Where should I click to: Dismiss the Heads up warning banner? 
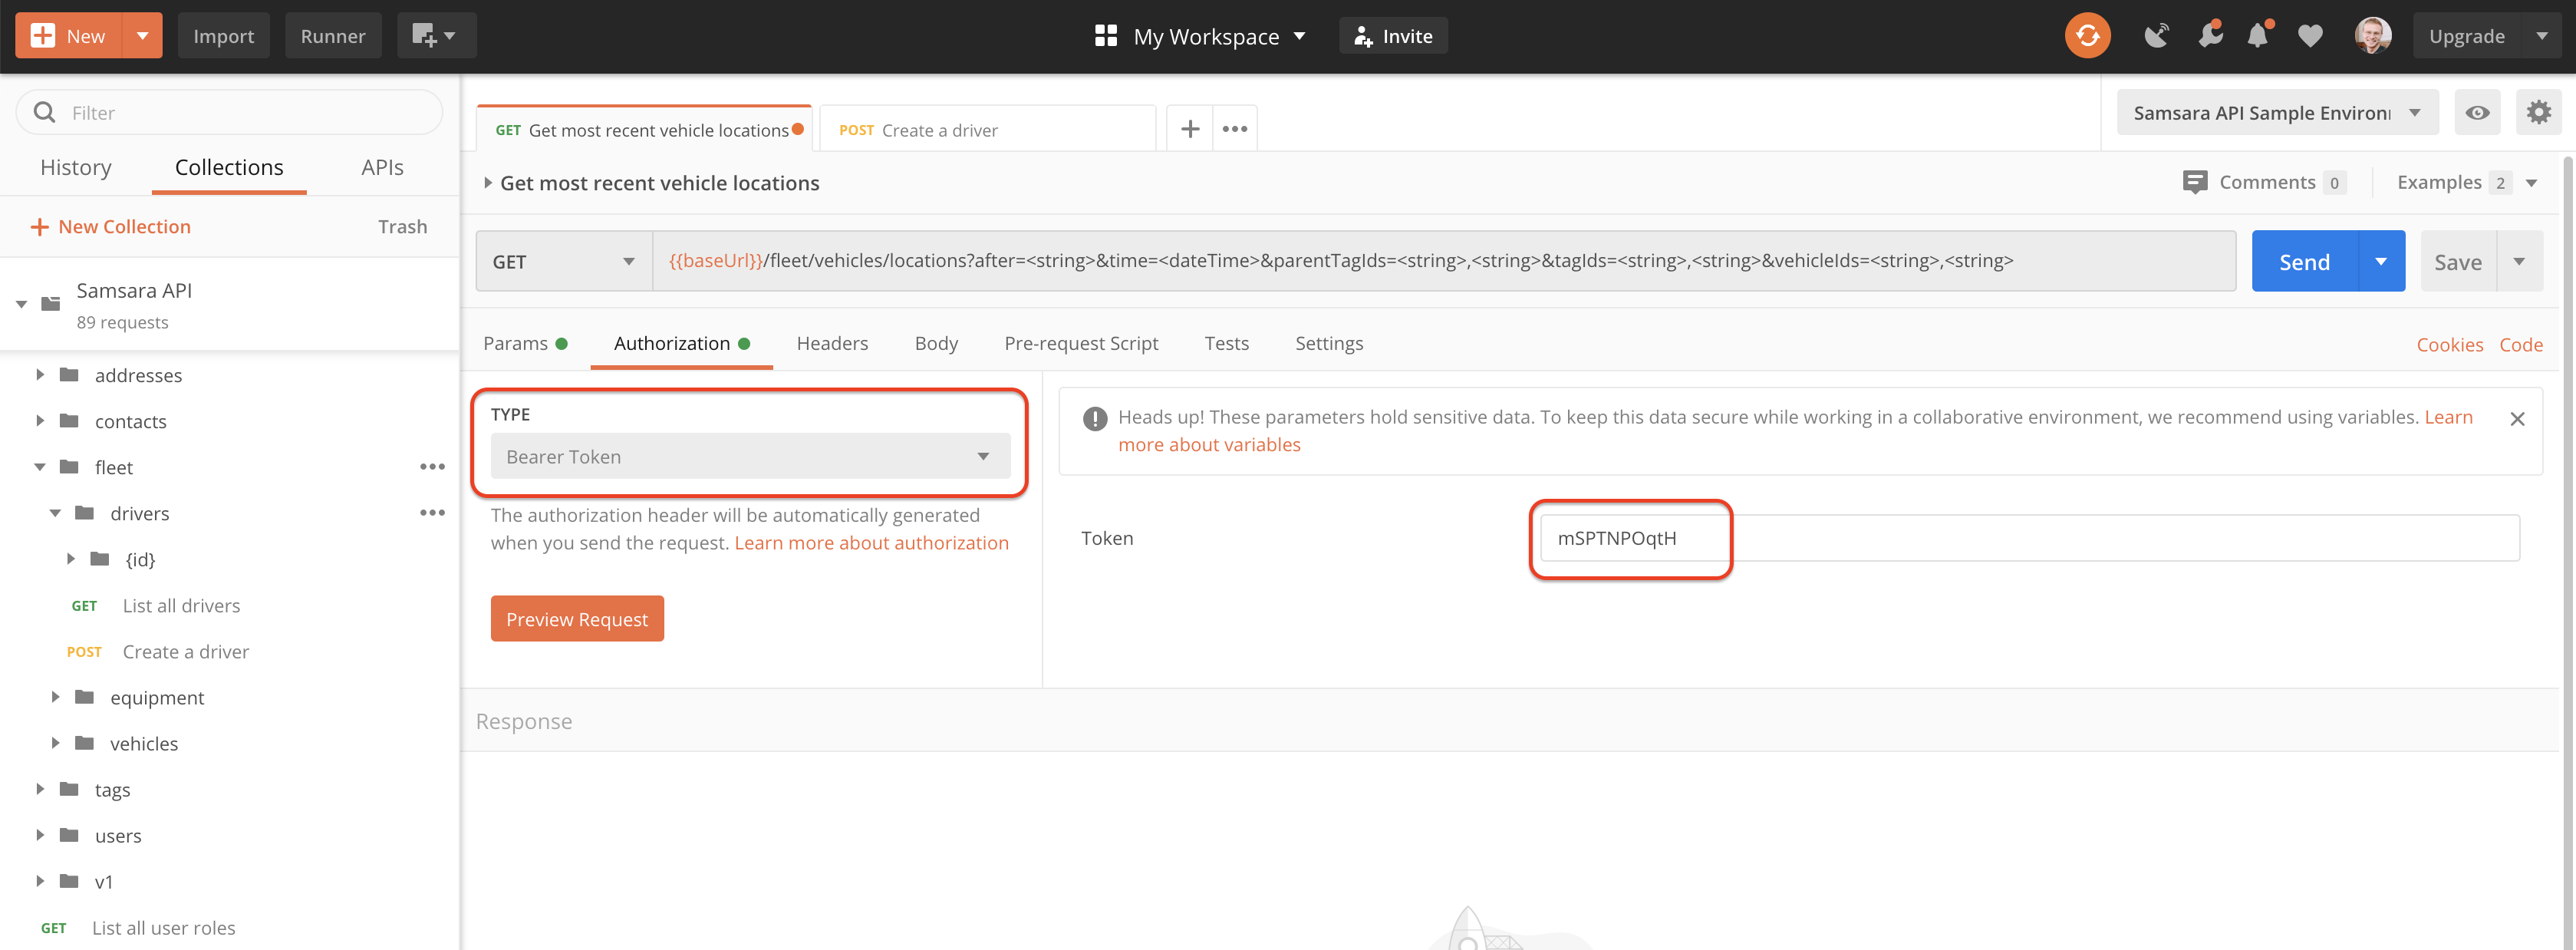pos(2517,419)
